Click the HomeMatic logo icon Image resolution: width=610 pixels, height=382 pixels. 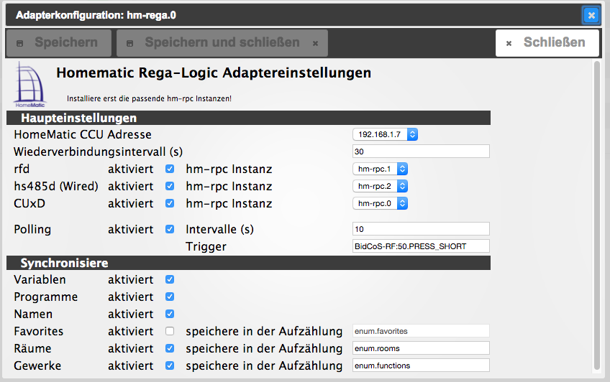tap(30, 85)
